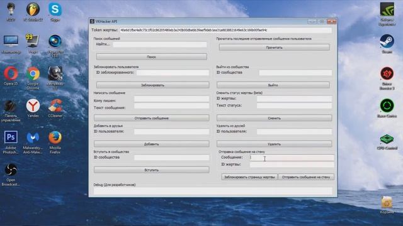Click Отправить сообщение на стену button
Viewport: 403px width, 226px height.
pos(306,177)
